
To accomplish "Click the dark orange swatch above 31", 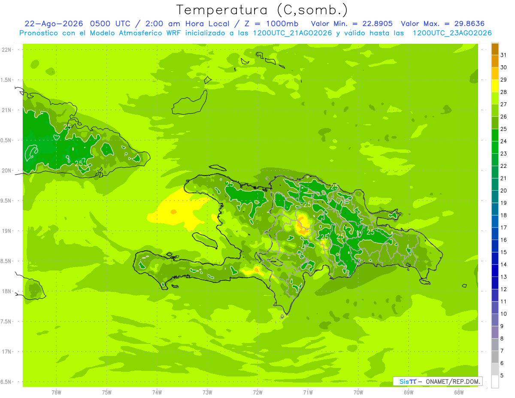I will pos(495,49).
